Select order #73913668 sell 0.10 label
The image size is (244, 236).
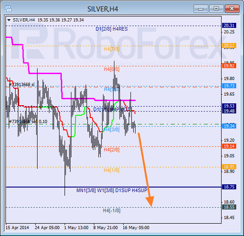point(28,122)
